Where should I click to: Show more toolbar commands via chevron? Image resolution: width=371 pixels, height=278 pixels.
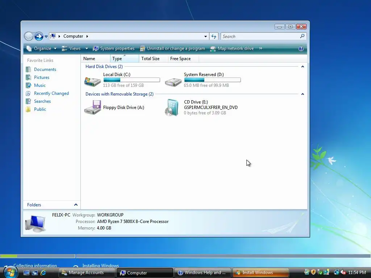coord(261,49)
